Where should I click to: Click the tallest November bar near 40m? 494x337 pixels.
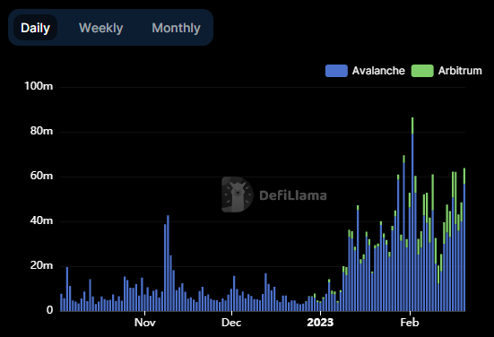[x=168, y=264]
